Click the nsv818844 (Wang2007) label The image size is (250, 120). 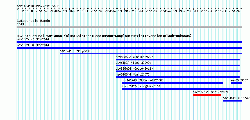[133, 74]
